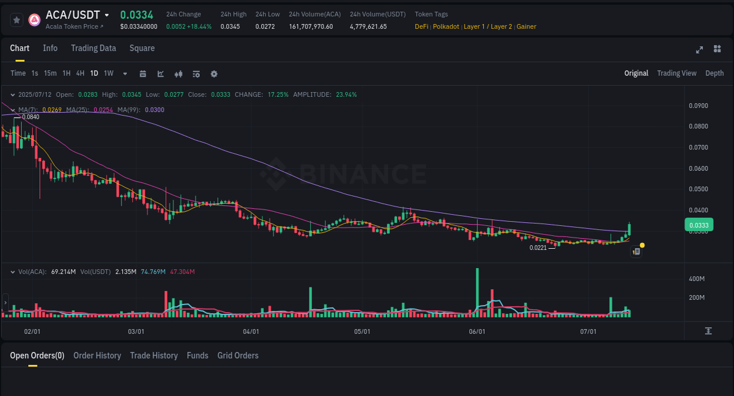Toggle the favorite star for ACA/USDT
The image size is (734, 396).
pyautogui.click(x=16, y=19)
